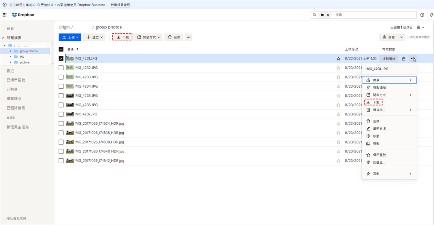Click the toolbar 下載 download button

[x=122, y=37]
